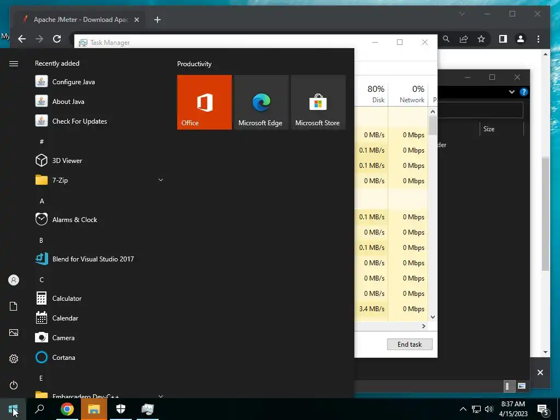
Task: Switch to Chrome in the taskbar
Action: coord(67,409)
